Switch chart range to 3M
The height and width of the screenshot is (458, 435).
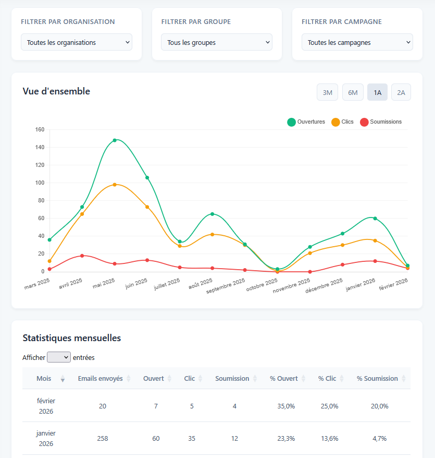click(x=327, y=92)
